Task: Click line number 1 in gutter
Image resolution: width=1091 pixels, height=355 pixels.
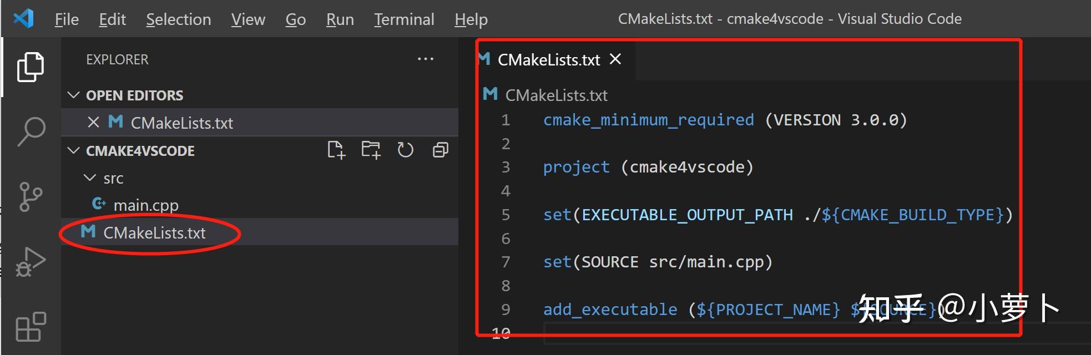Action: coord(505,120)
